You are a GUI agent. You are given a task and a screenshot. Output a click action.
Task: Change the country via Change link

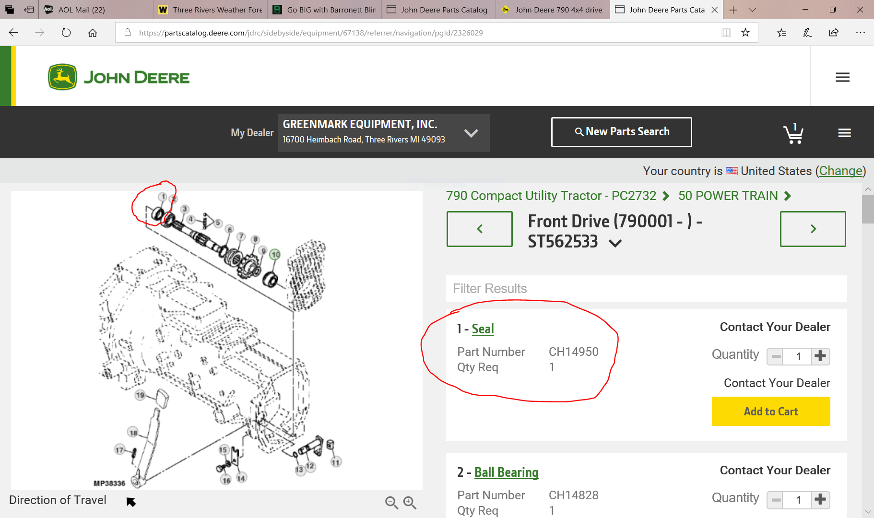(x=840, y=171)
